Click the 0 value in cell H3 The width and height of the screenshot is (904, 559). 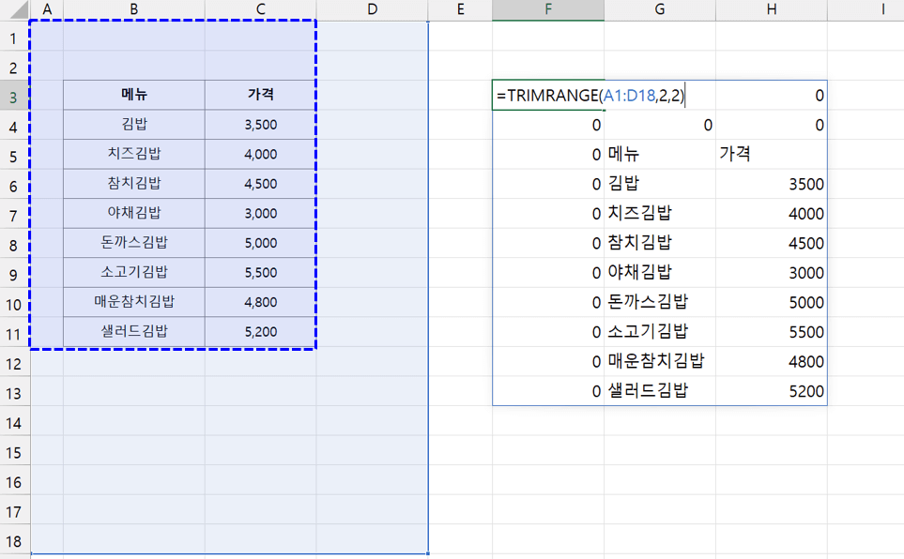click(820, 96)
